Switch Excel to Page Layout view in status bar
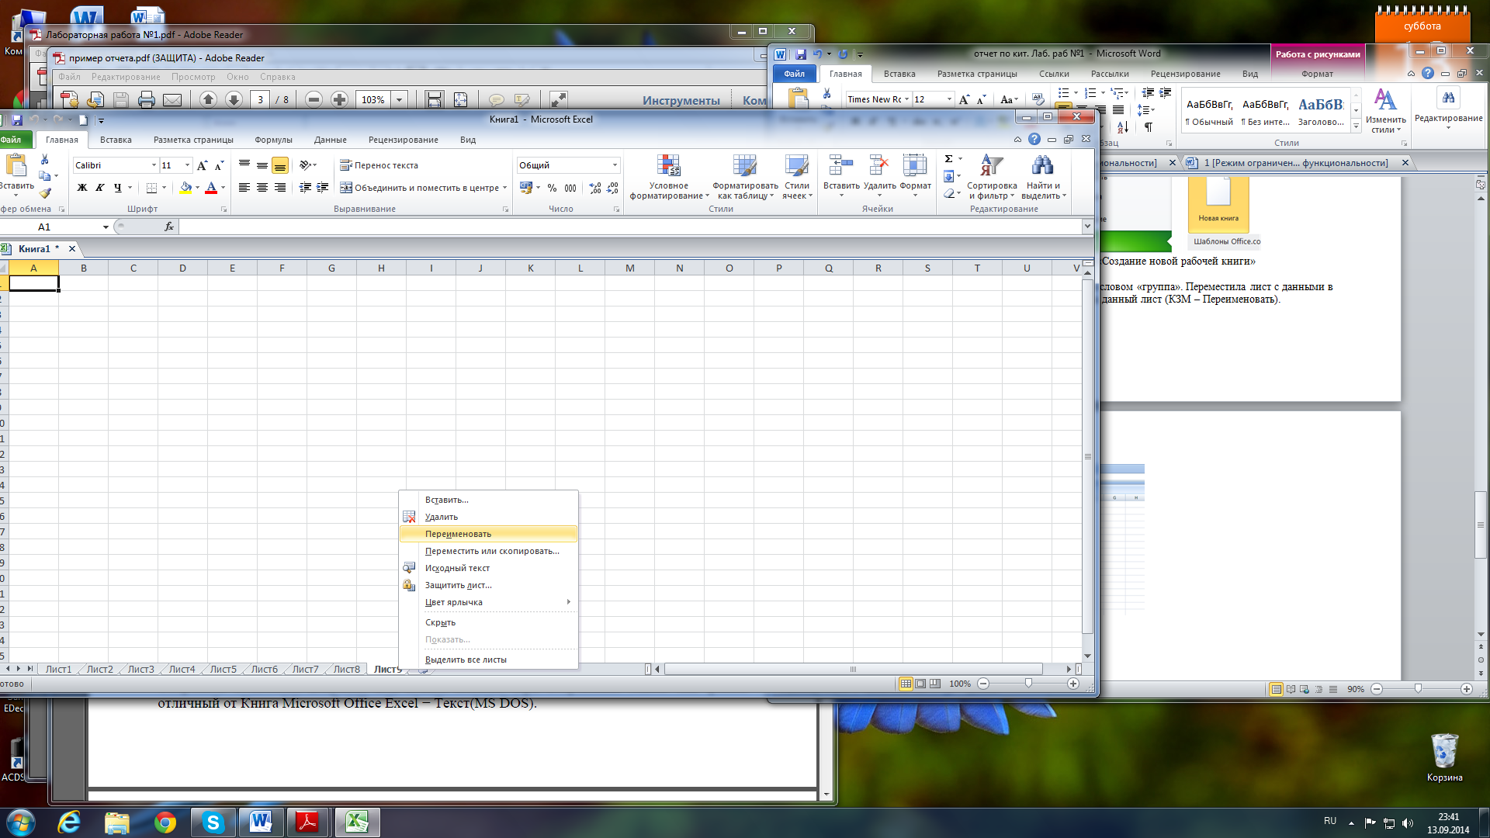This screenshot has width=1490, height=838. (920, 684)
